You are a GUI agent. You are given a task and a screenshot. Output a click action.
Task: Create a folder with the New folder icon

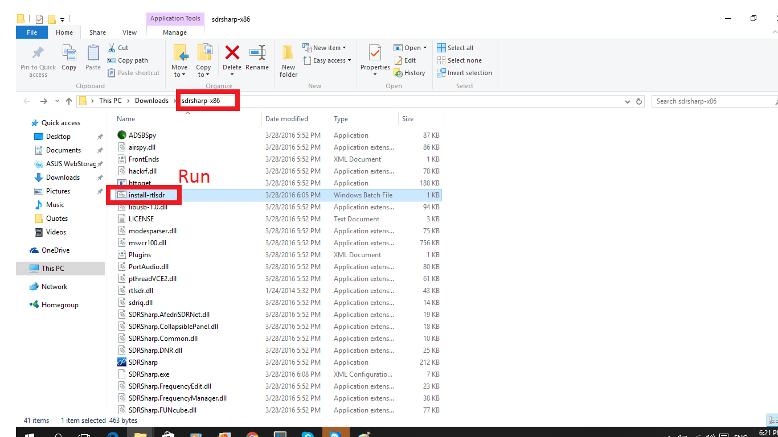288,60
